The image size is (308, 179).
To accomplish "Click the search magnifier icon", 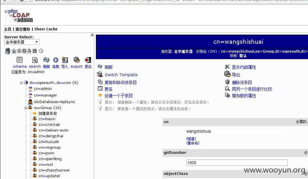I will 35,60.
